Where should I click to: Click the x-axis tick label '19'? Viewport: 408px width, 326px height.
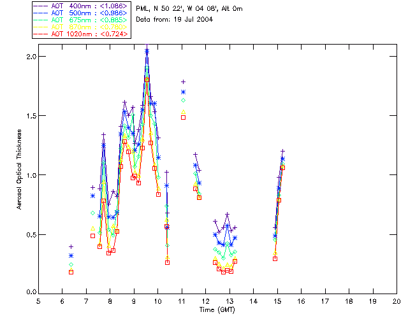[x=373, y=301]
